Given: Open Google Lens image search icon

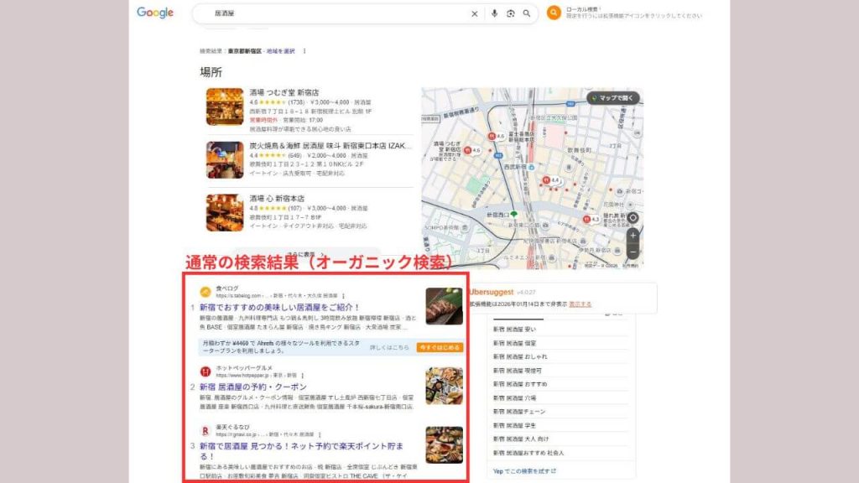Looking at the screenshot, I should [511, 13].
